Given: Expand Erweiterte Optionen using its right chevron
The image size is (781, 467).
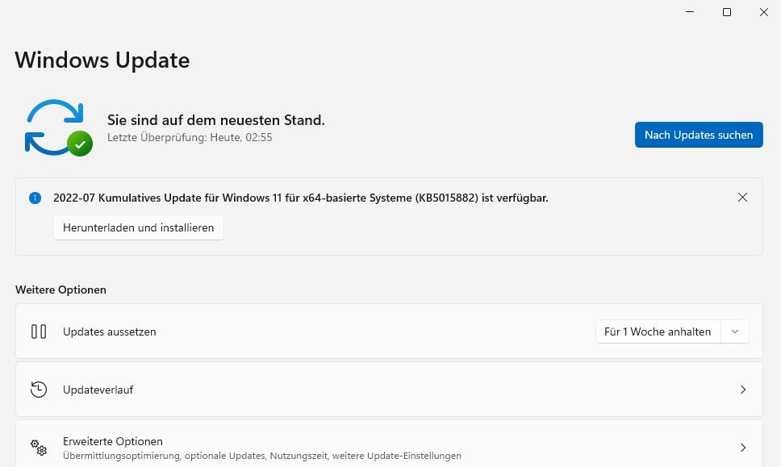Looking at the screenshot, I should coord(743,448).
